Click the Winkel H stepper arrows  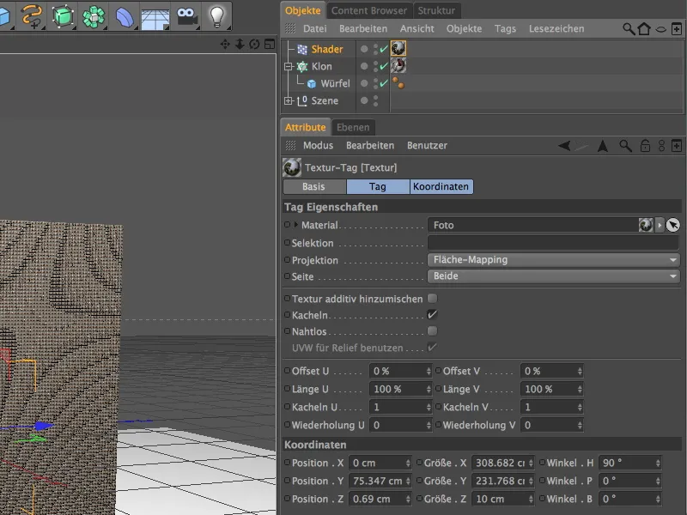pyautogui.click(x=658, y=463)
